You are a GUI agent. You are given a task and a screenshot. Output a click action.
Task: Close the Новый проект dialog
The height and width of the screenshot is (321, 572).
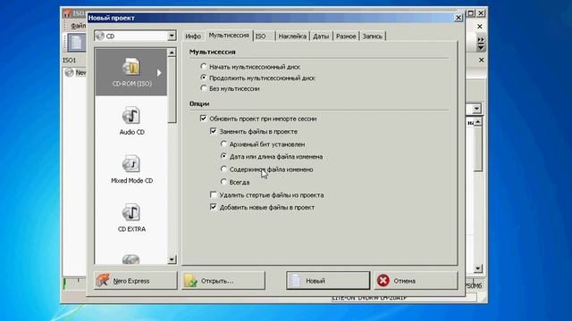point(458,18)
